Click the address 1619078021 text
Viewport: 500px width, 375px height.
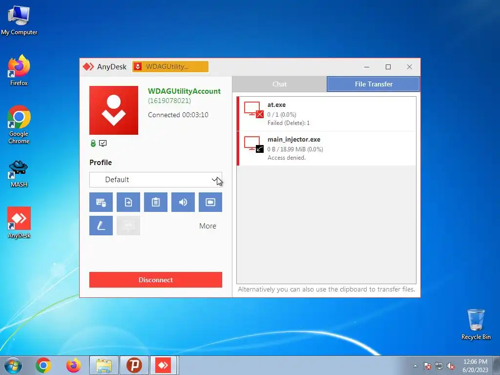pyautogui.click(x=169, y=101)
